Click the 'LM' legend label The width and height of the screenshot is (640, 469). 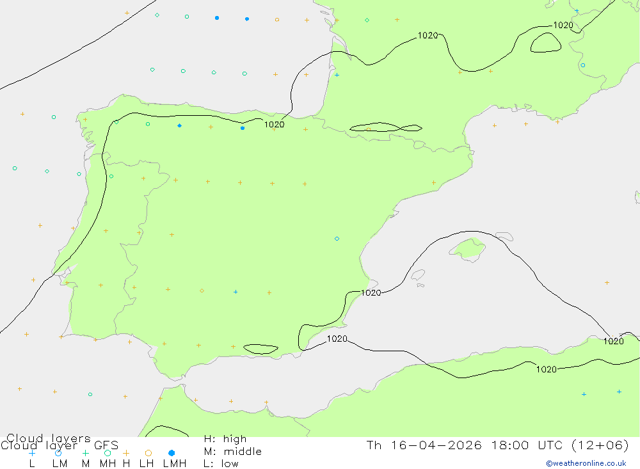point(60,464)
